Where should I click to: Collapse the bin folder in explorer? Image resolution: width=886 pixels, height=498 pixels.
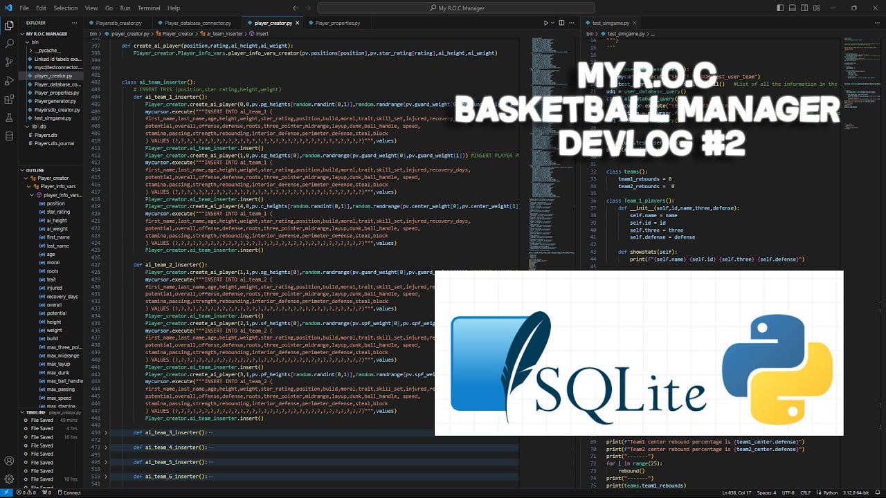27,42
